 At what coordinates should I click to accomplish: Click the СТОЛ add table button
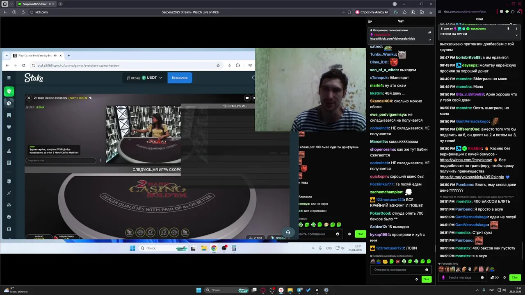[x=255, y=238]
